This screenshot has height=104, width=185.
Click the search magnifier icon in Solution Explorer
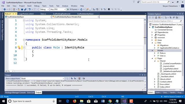click(x=181, y=21)
